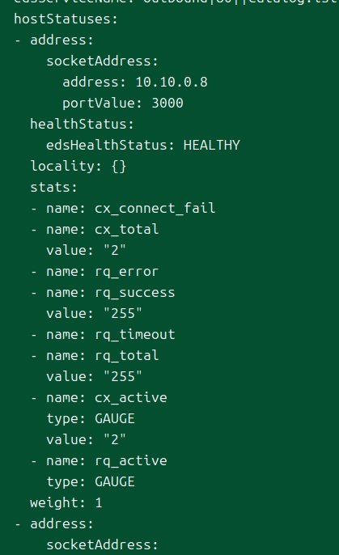
Task: Click the rq_total stat name
Action: [127, 356]
